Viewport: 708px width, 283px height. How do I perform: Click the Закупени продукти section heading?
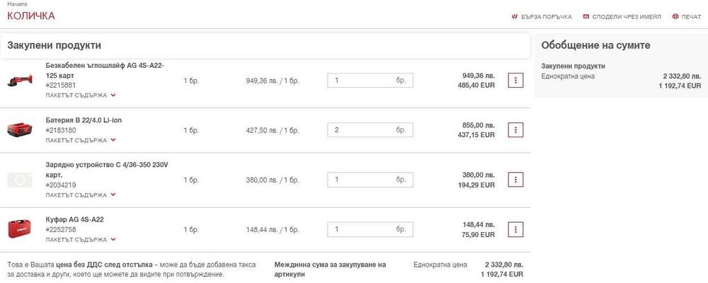pos(55,45)
